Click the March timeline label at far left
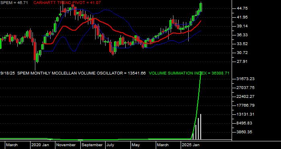 pos(12,145)
